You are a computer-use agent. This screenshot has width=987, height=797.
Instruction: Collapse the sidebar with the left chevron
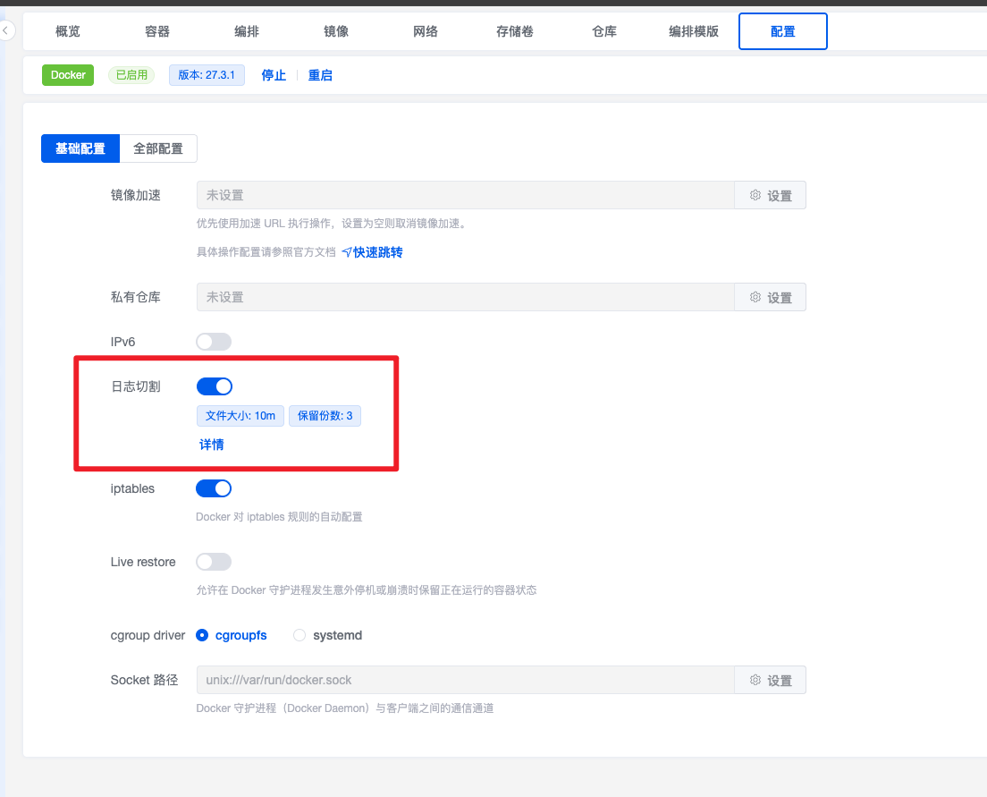click(x=6, y=31)
